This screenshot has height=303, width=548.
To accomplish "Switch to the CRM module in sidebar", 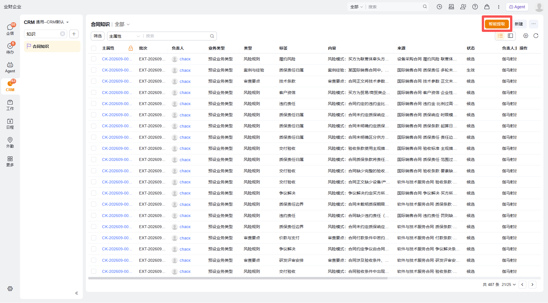I will point(10,86).
